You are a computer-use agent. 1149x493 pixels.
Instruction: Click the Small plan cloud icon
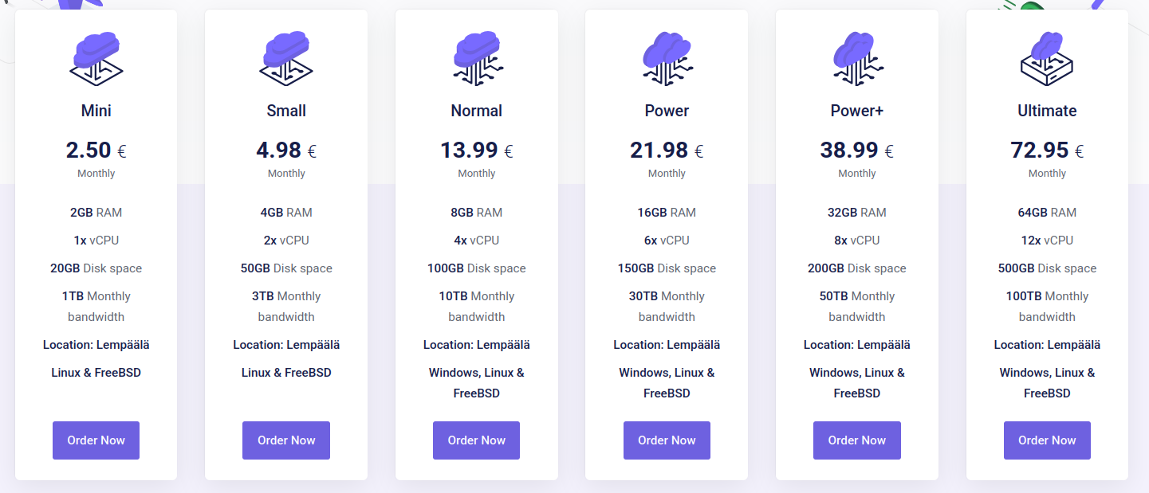coord(286,57)
